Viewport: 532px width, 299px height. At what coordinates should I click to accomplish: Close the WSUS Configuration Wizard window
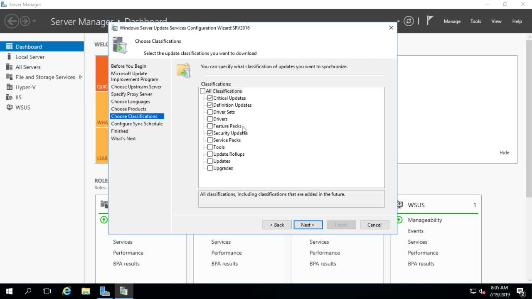click(391, 28)
